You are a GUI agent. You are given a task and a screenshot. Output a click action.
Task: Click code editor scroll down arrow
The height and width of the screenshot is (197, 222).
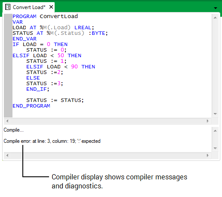(x=215, y=114)
